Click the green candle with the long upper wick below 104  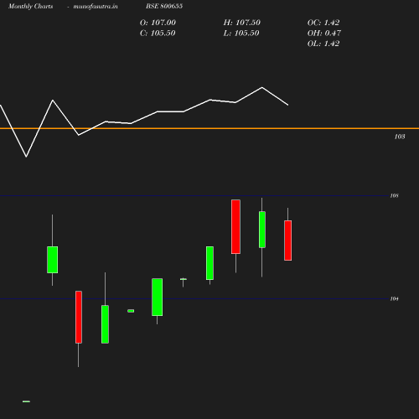(x=105, y=324)
